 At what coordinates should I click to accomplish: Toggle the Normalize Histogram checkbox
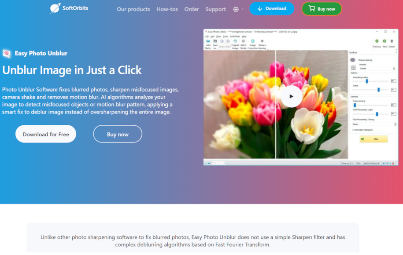pyautogui.click(x=354, y=130)
